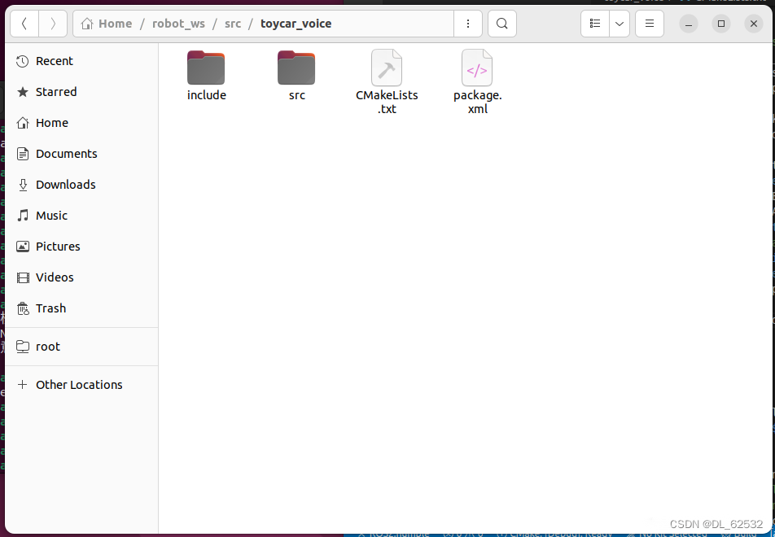Screen dimensions: 775x537
Task: Maximize the file manager window
Action: (x=721, y=24)
